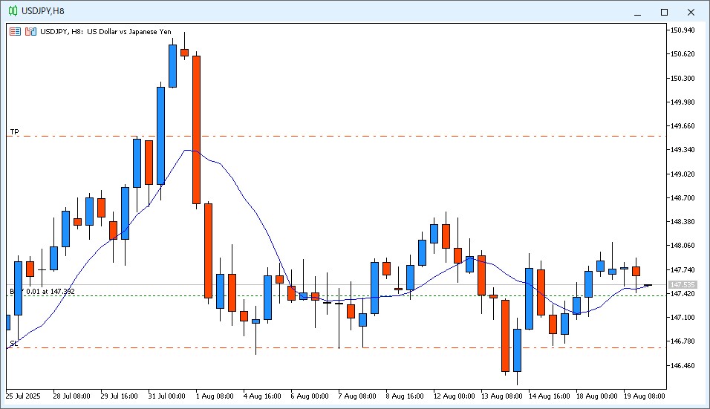
Task: Click the 149.020 price scale label
Action: [x=683, y=174]
